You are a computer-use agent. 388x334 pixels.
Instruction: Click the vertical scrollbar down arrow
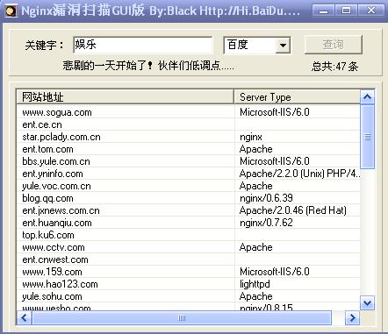367,302
